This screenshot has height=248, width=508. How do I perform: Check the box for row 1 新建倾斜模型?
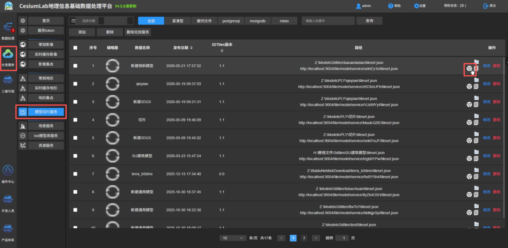(75, 66)
